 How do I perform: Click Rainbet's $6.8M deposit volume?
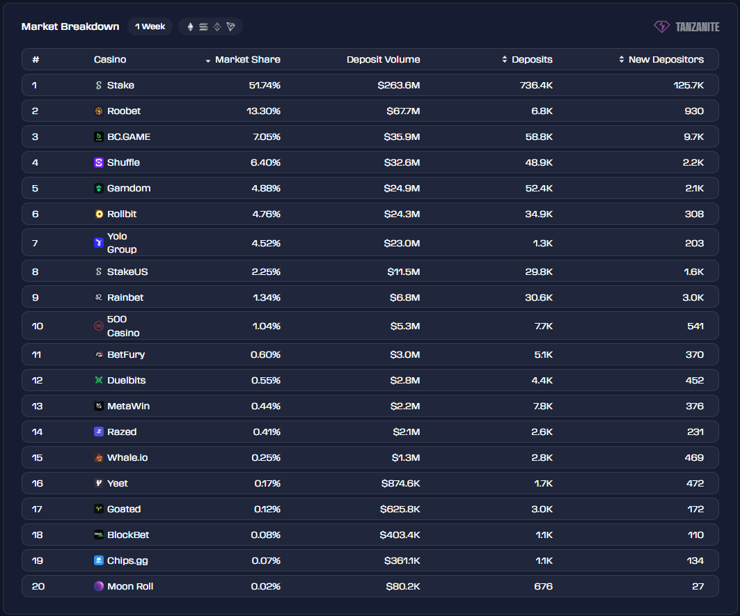click(405, 297)
